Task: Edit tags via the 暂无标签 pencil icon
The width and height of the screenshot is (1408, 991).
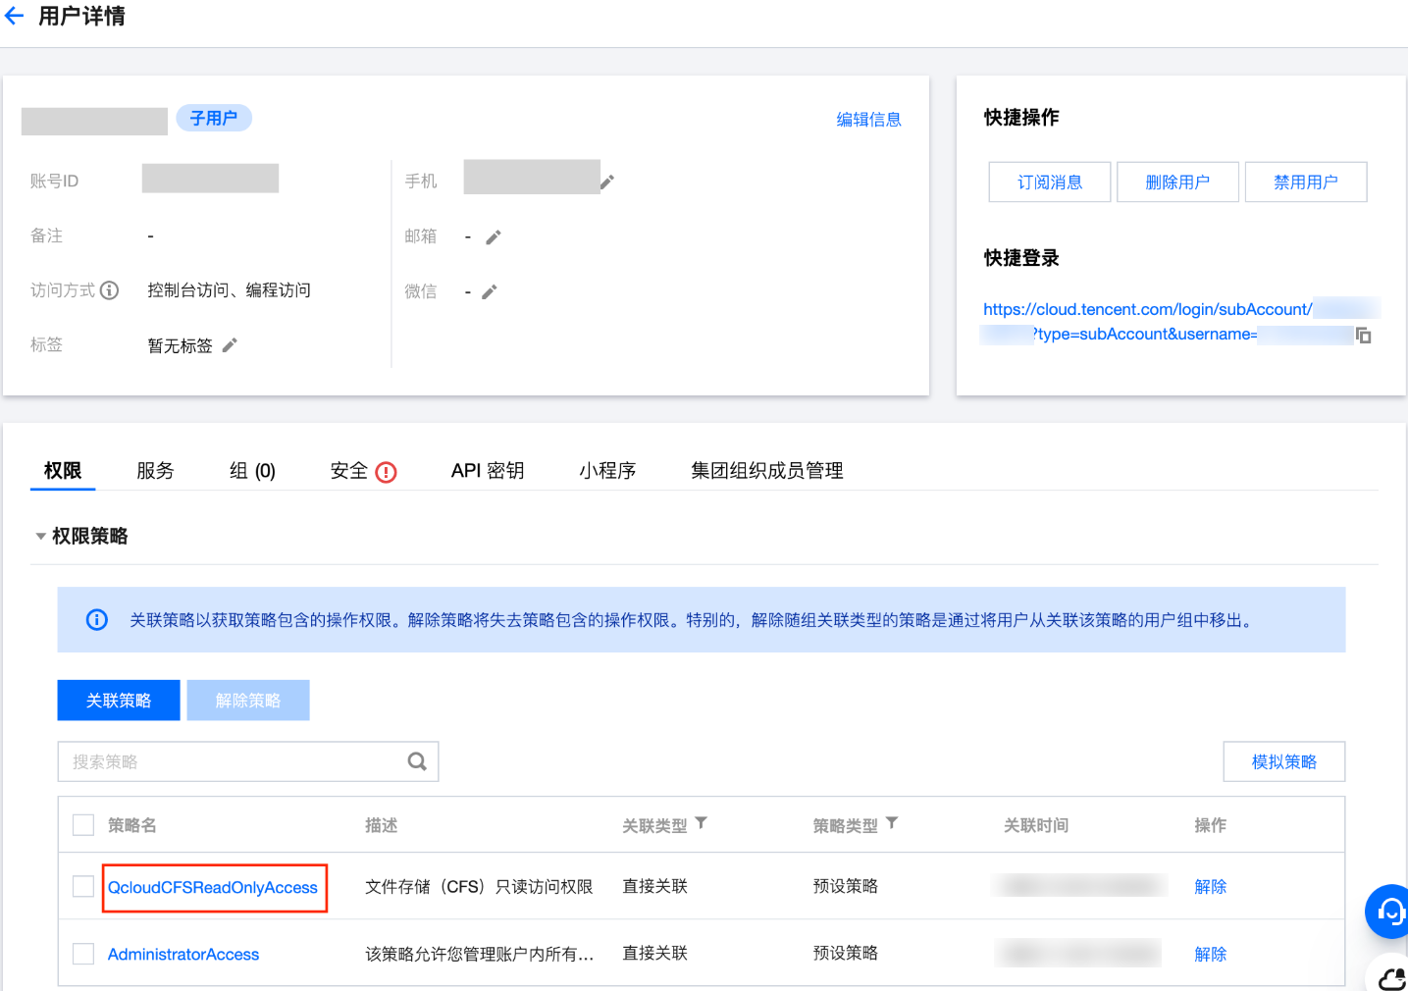Action: tap(230, 345)
